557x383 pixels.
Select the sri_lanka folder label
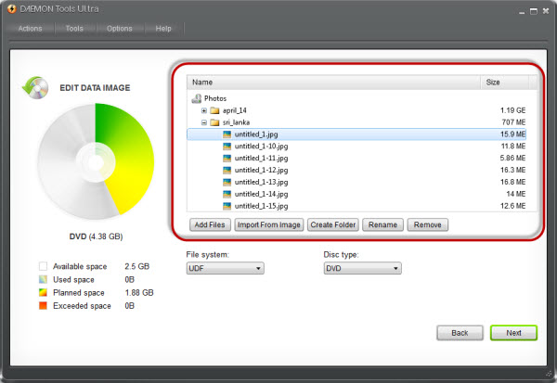click(x=236, y=122)
